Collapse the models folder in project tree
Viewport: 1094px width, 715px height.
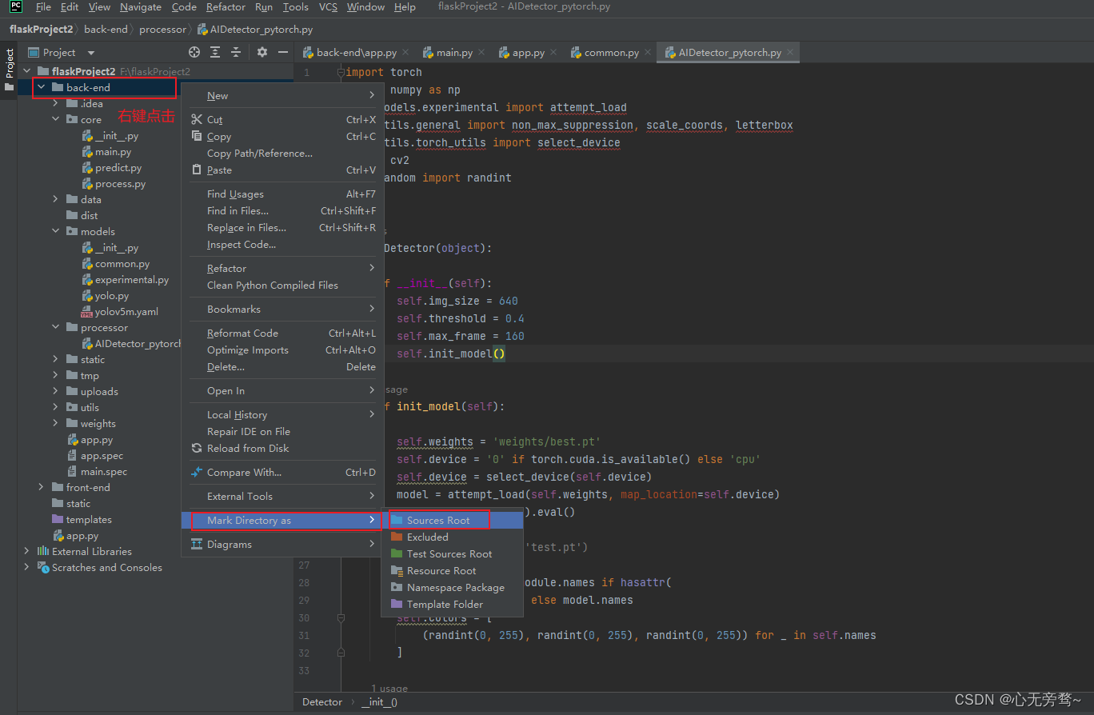point(55,231)
